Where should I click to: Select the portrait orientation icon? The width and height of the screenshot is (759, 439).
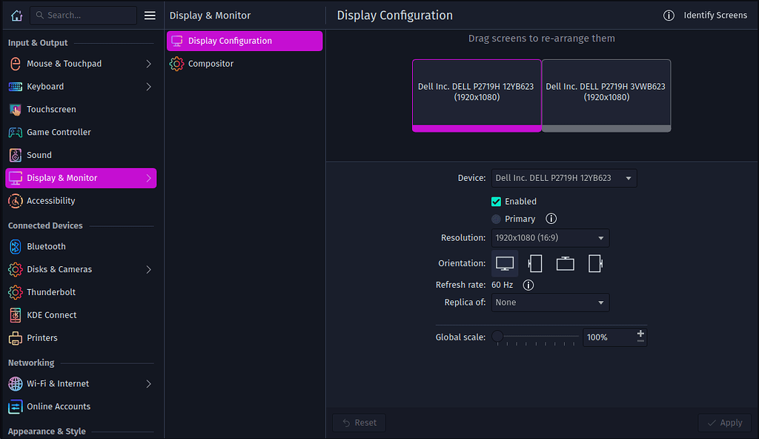pos(534,263)
